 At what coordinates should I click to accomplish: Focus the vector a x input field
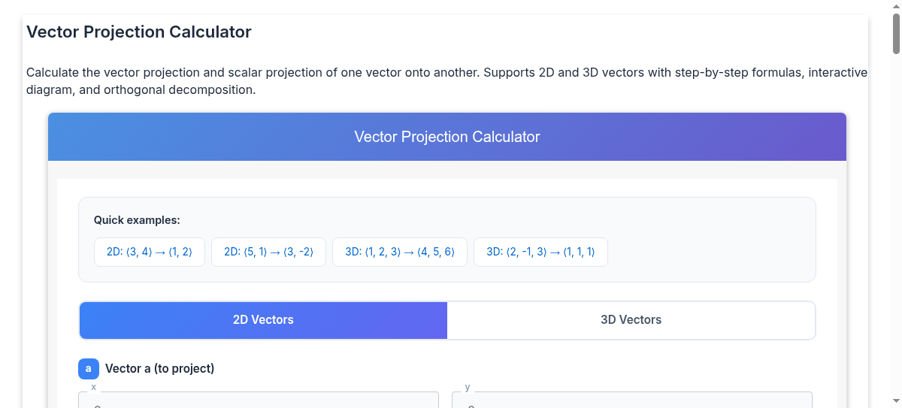coord(258,402)
